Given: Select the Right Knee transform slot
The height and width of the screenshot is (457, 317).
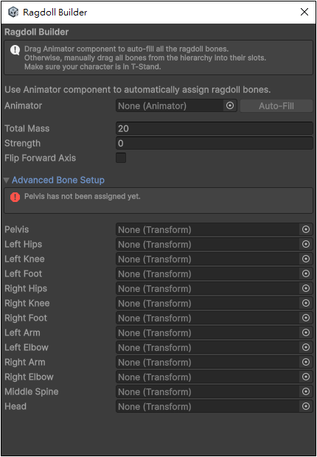Looking at the screenshot, I should click(208, 304).
